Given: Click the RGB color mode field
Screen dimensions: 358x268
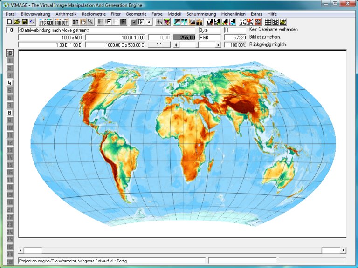Looking at the screenshot, I should pos(210,37).
